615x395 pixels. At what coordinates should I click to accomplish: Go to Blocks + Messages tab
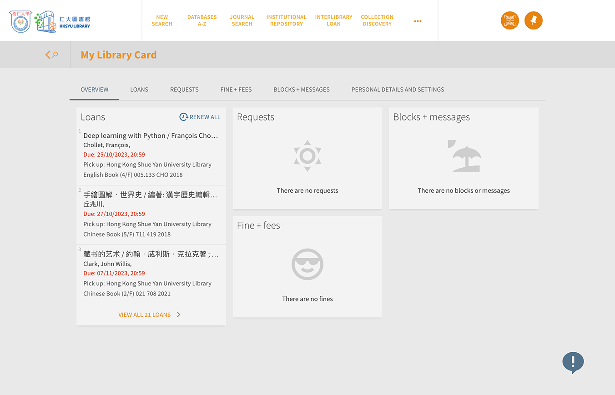(301, 90)
